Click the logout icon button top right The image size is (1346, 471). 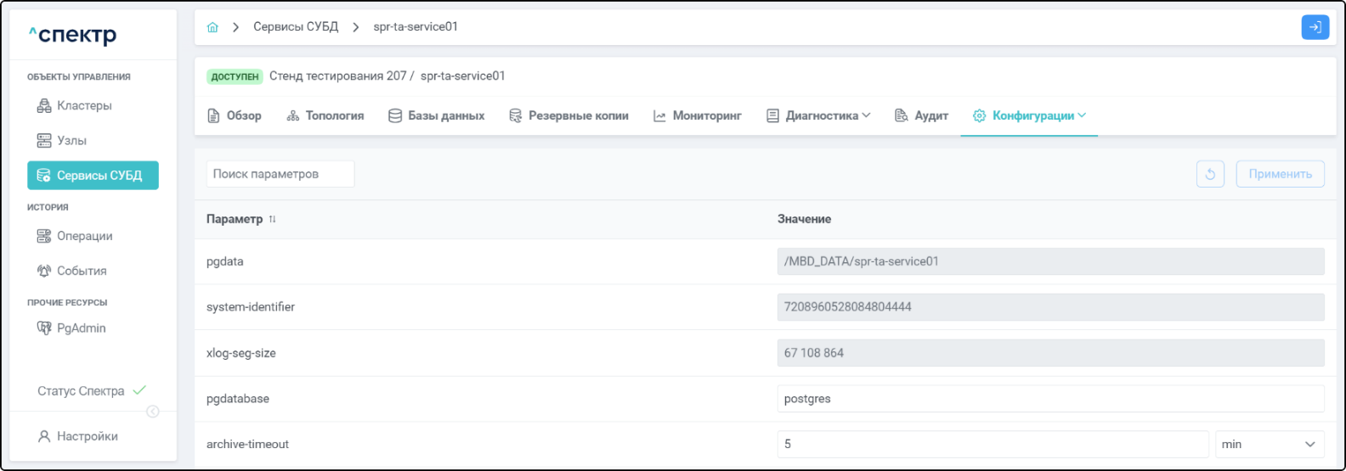[x=1315, y=27]
